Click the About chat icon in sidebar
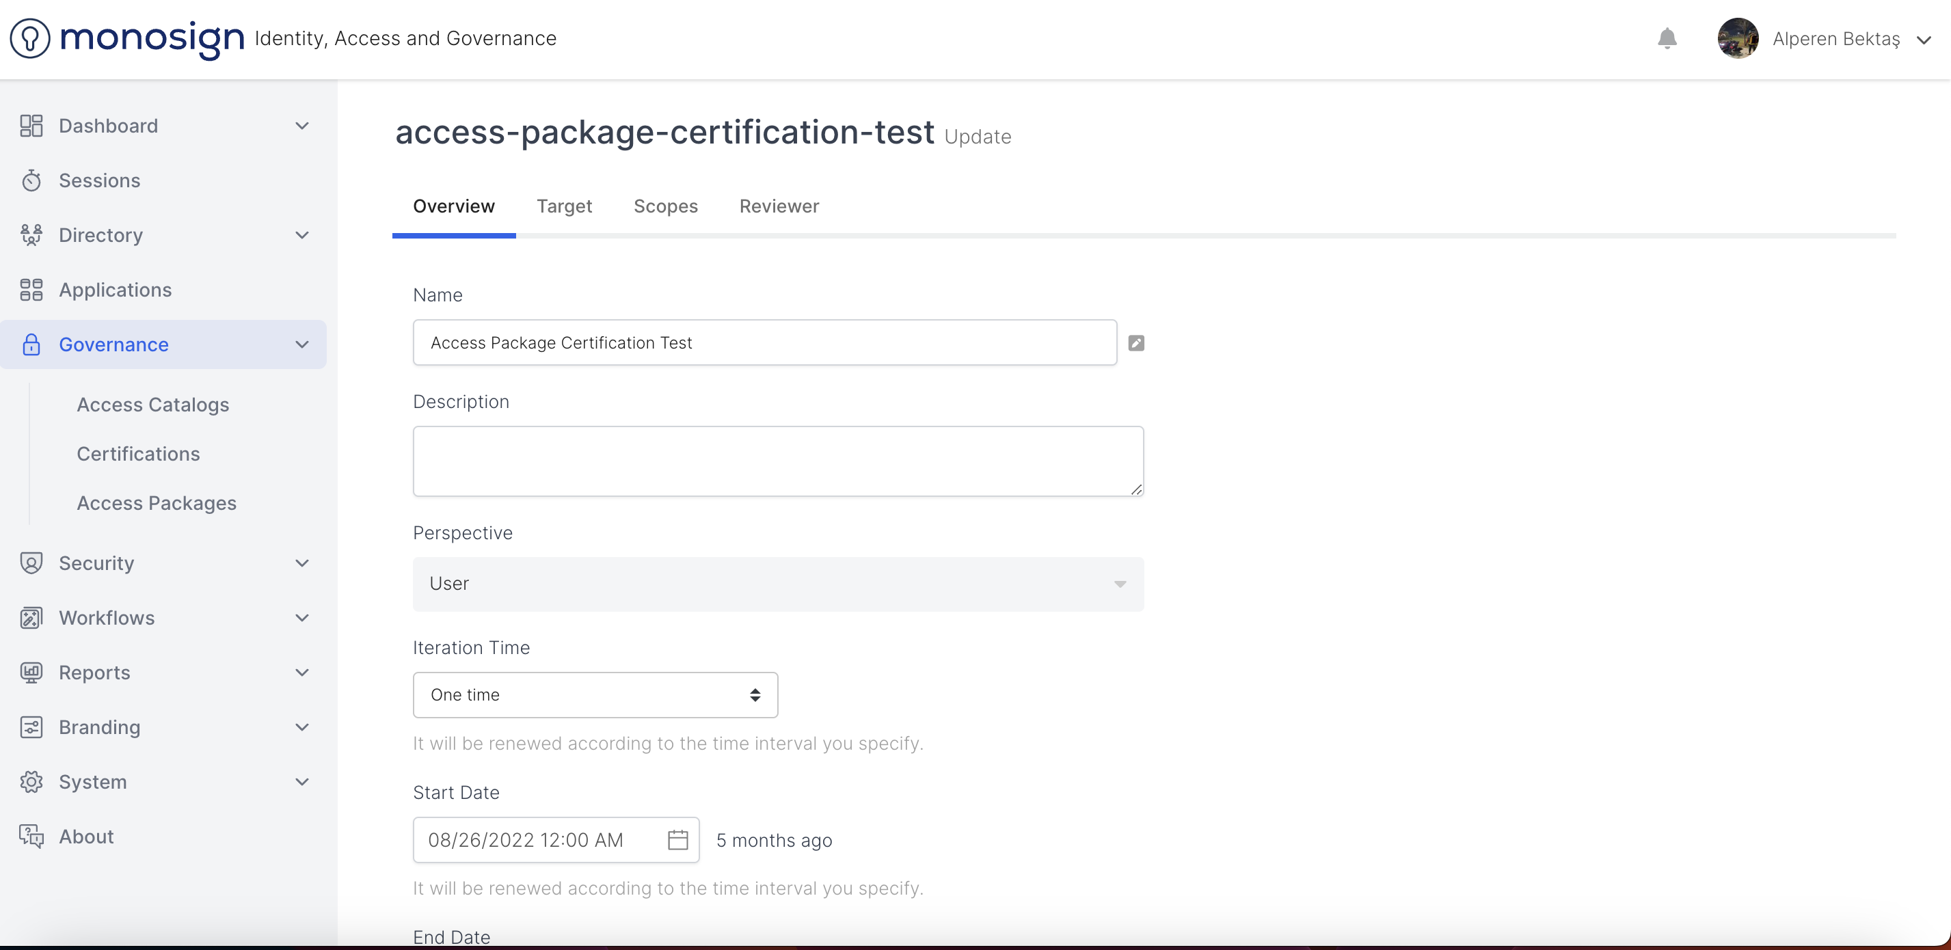The width and height of the screenshot is (1951, 950). (x=31, y=837)
